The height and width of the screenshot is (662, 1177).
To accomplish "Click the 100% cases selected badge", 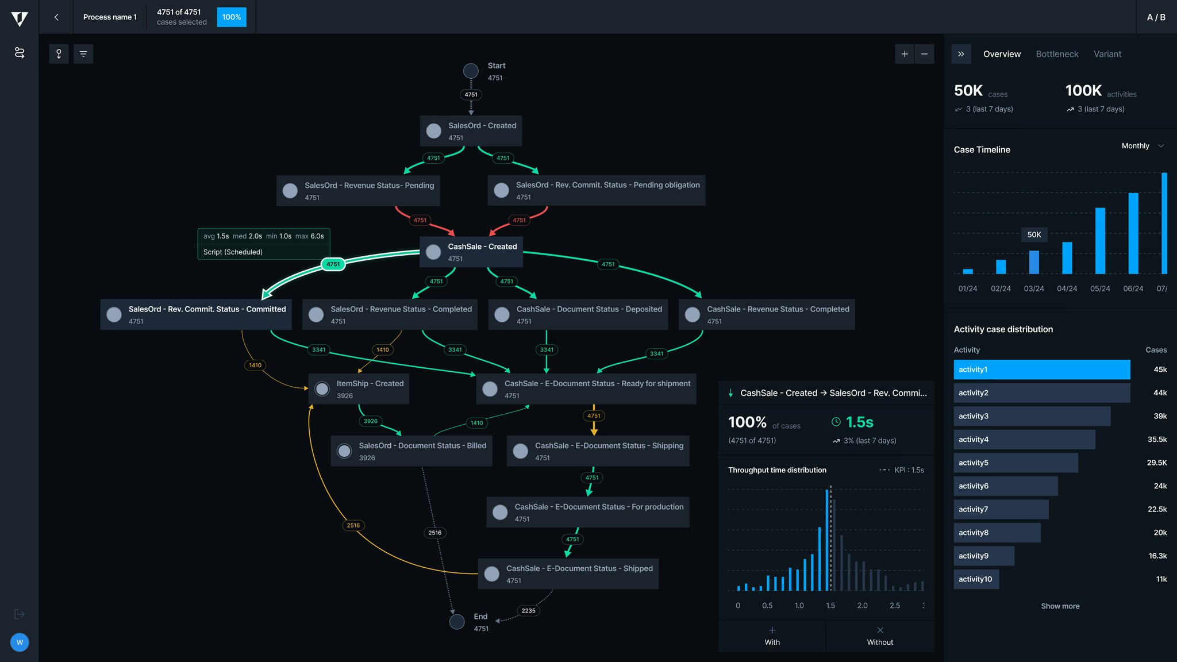I will tap(231, 17).
